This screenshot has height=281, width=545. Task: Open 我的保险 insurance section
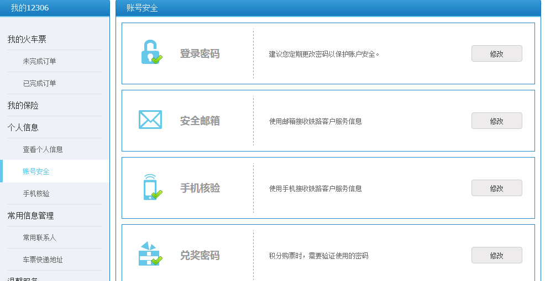(x=23, y=105)
